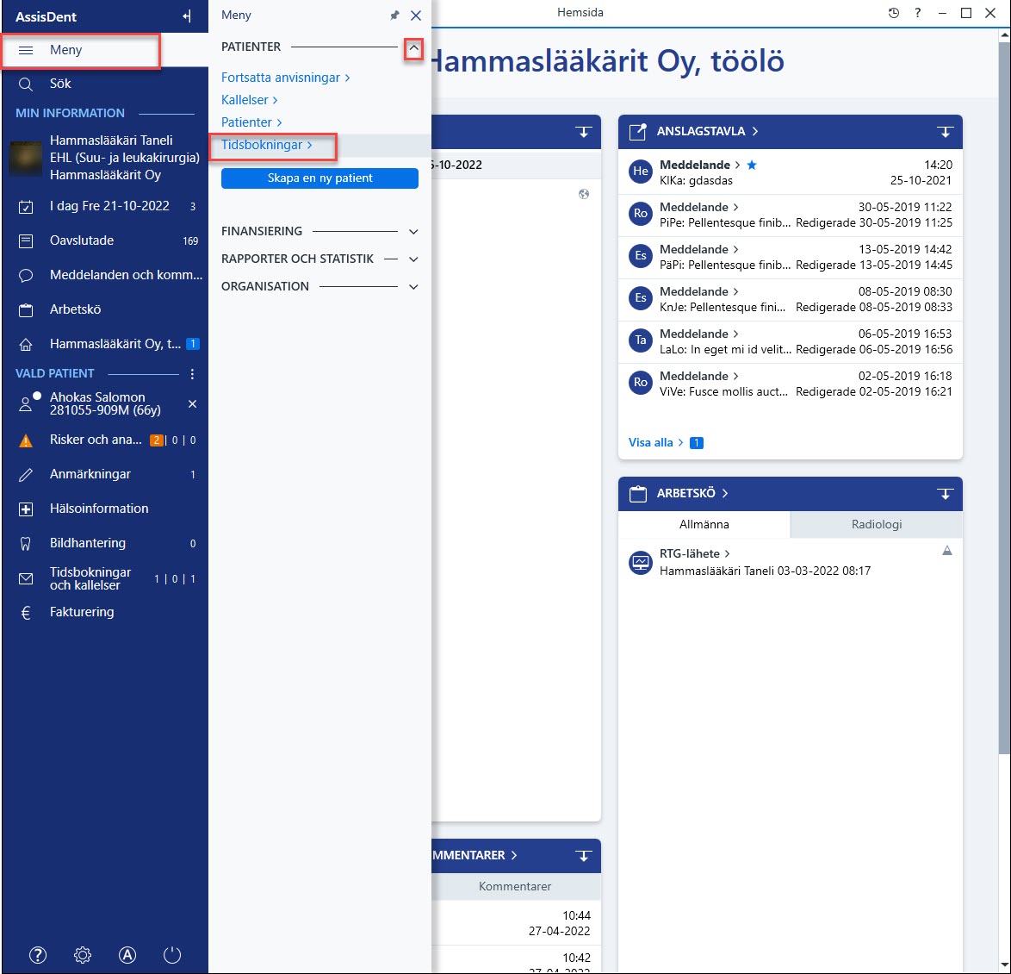The image size is (1011, 974).
Task: Open the KnJe message from 08-05-2019
Action: tap(790, 299)
